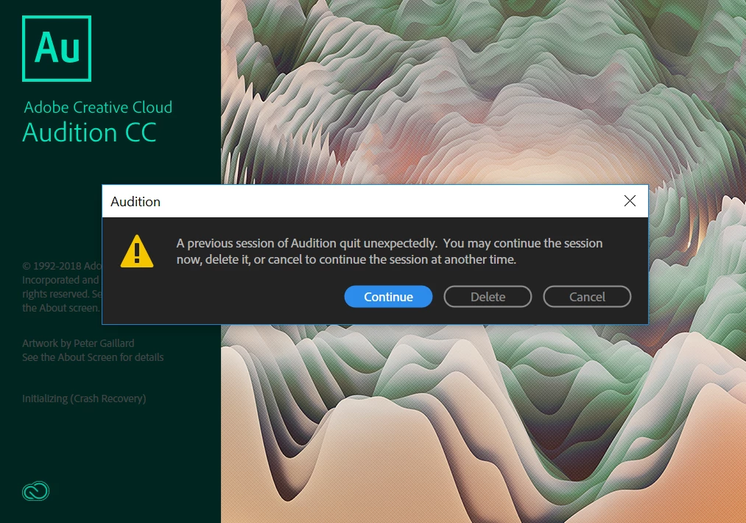Click 'See the About Screen for details'
Viewport: 746px width, 523px height.
[x=93, y=357]
